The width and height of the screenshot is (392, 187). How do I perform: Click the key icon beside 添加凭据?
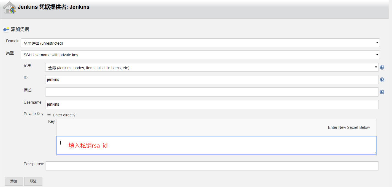pos(6,30)
